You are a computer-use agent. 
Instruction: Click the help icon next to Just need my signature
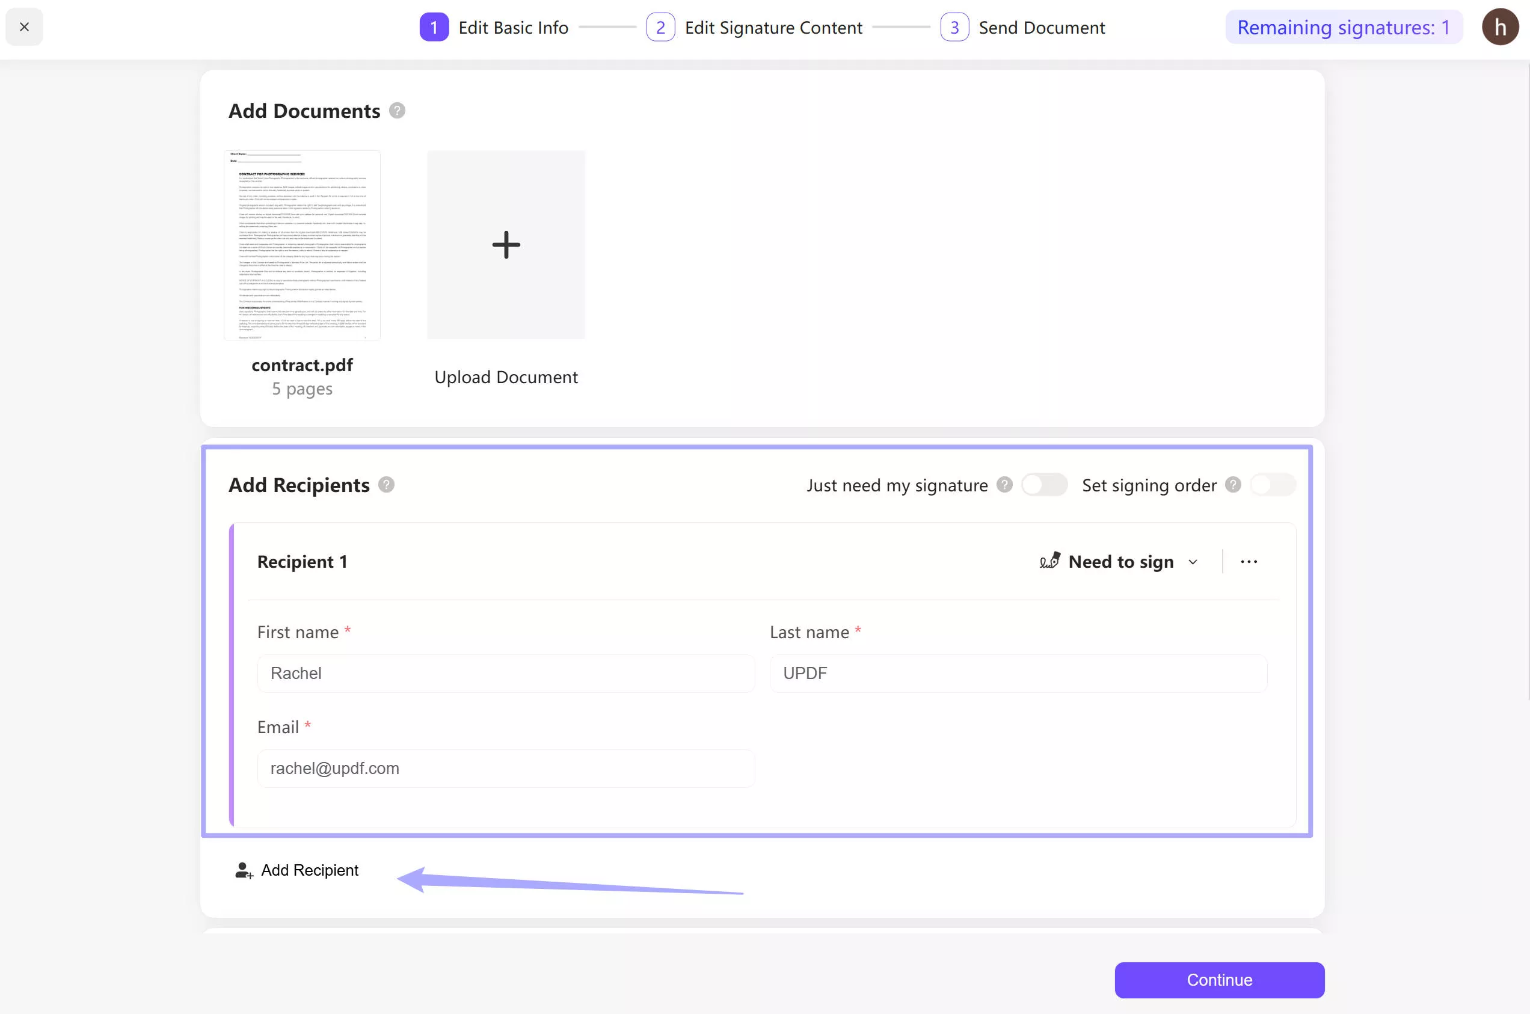pyautogui.click(x=1003, y=484)
